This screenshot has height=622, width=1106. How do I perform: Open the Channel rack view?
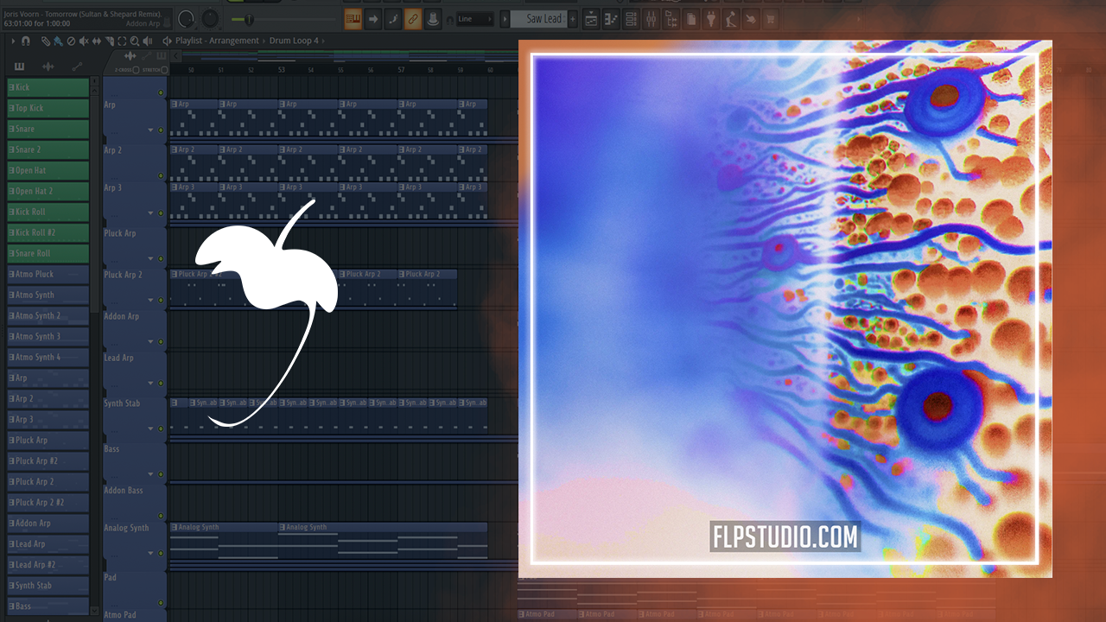pos(632,19)
